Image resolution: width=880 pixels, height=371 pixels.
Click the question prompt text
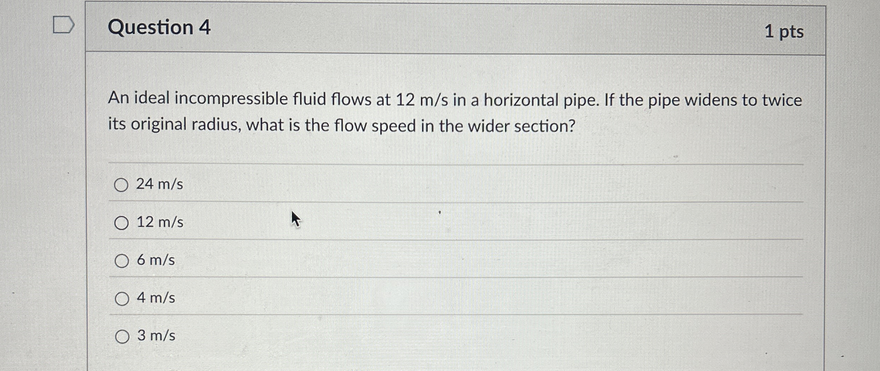(427, 112)
